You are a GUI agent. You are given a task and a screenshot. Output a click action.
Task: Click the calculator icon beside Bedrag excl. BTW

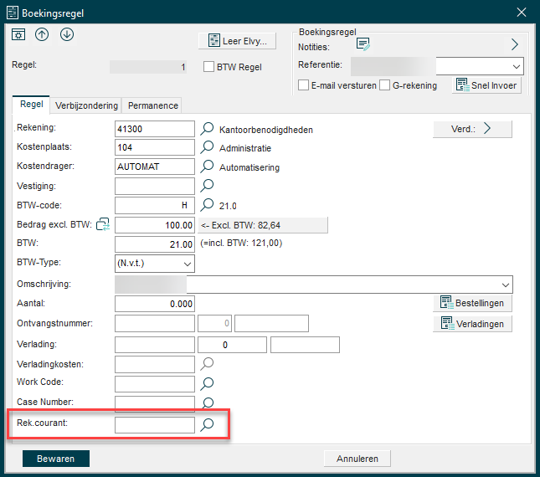[x=104, y=223]
